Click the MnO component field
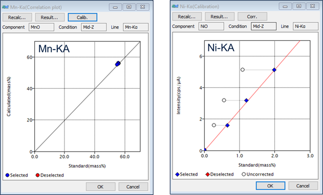The image size is (323, 195). tap(41, 27)
